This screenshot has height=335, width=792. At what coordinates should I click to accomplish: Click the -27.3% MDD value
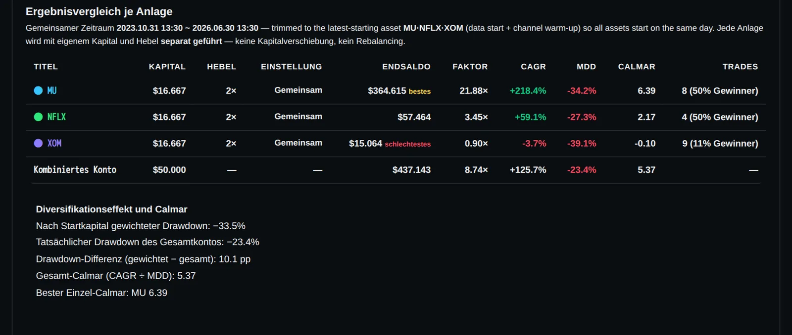click(582, 117)
